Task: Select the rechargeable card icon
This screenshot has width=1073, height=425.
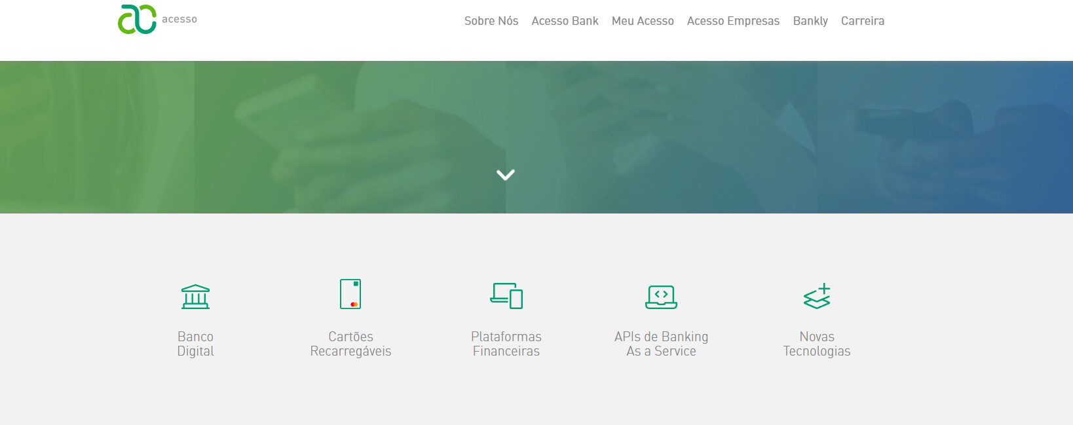Action: [350, 294]
